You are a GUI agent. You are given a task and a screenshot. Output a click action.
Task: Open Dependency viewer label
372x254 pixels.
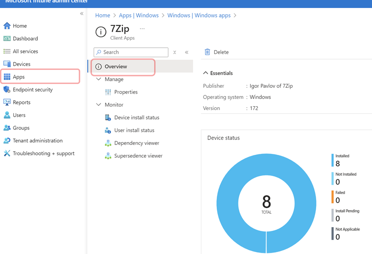137,143
